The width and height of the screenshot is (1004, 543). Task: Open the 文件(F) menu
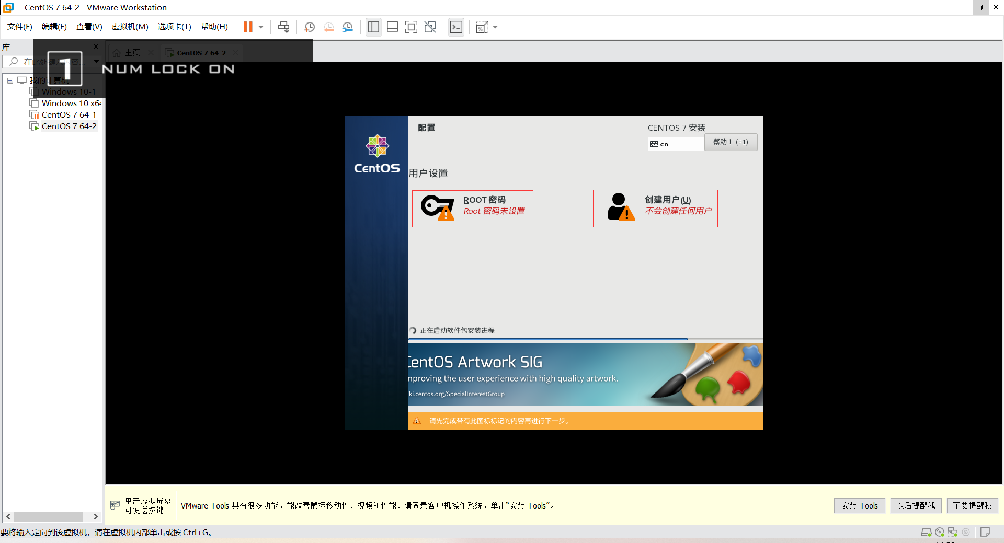tap(20, 27)
